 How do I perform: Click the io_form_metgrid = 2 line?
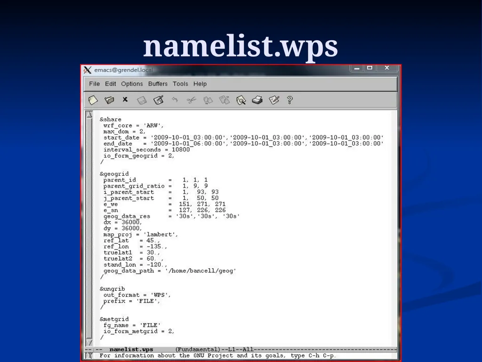[139, 331]
